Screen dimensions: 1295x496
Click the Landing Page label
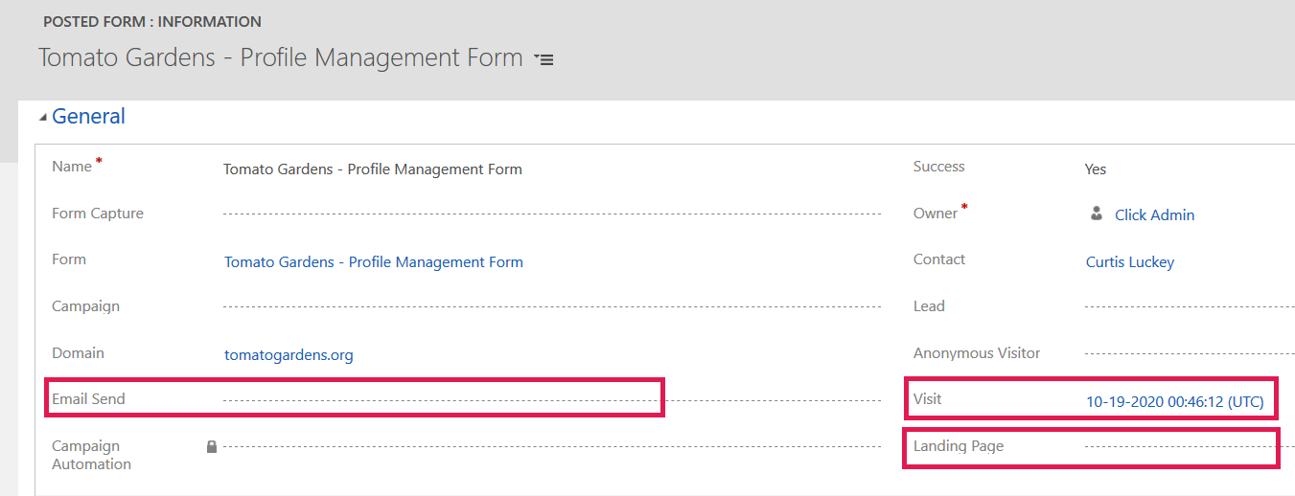pos(959,446)
